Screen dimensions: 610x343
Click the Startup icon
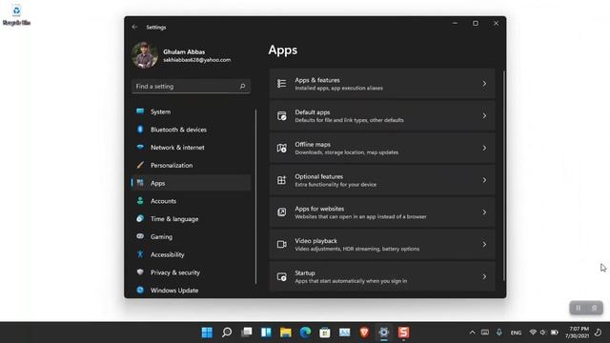click(x=282, y=276)
